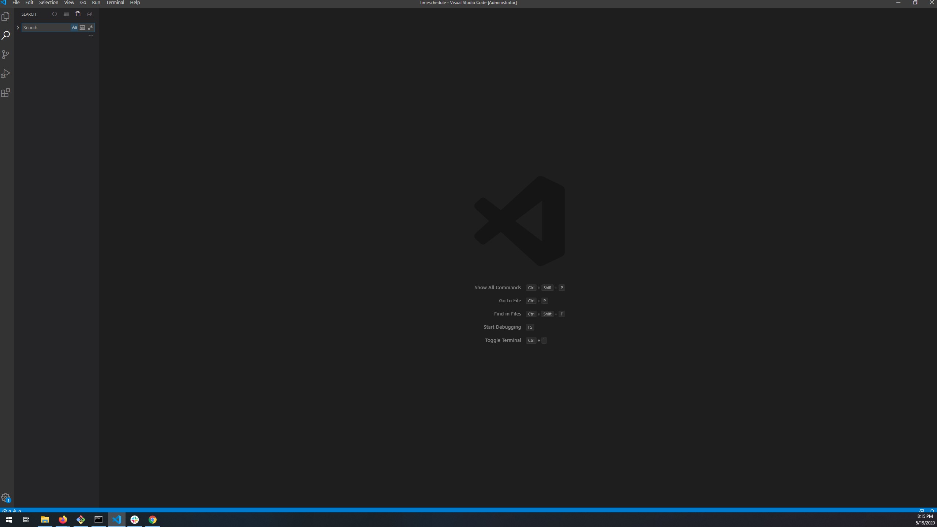This screenshot has width=937, height=527.
Task: Refresh the search results
Action: [x=55, y=14]
